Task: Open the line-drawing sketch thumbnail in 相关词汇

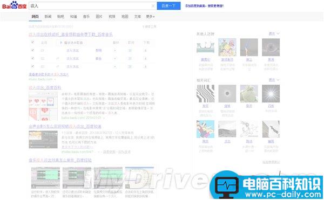Action: click(249, 129)
